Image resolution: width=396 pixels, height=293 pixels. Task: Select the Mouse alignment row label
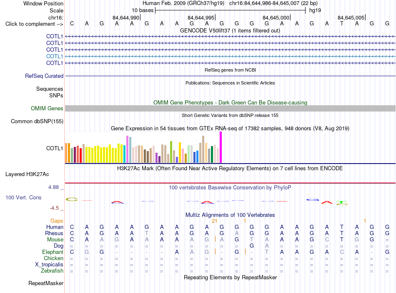click(55, 240)
